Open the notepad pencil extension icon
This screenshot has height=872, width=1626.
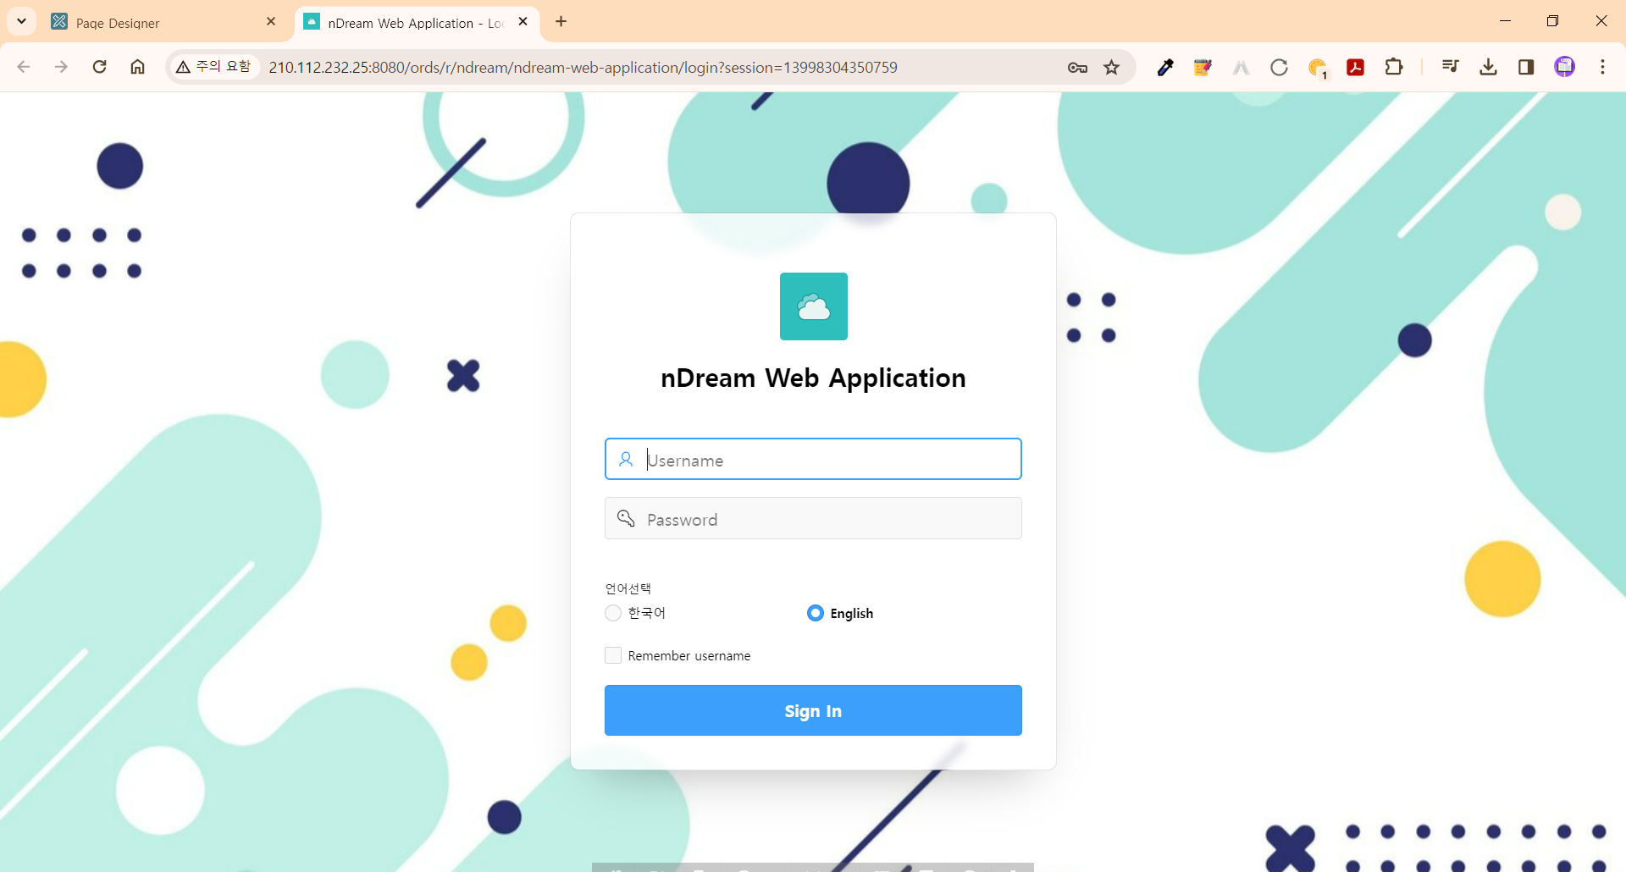pos(1203,67)
